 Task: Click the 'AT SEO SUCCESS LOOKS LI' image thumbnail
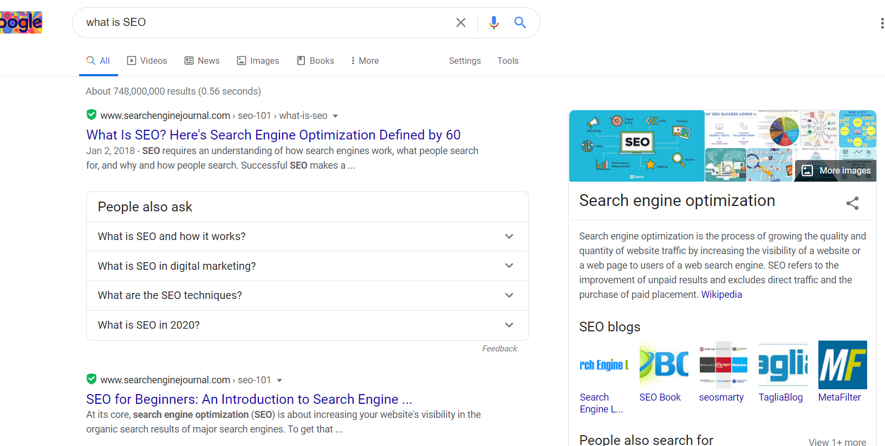tap(731, 129)
